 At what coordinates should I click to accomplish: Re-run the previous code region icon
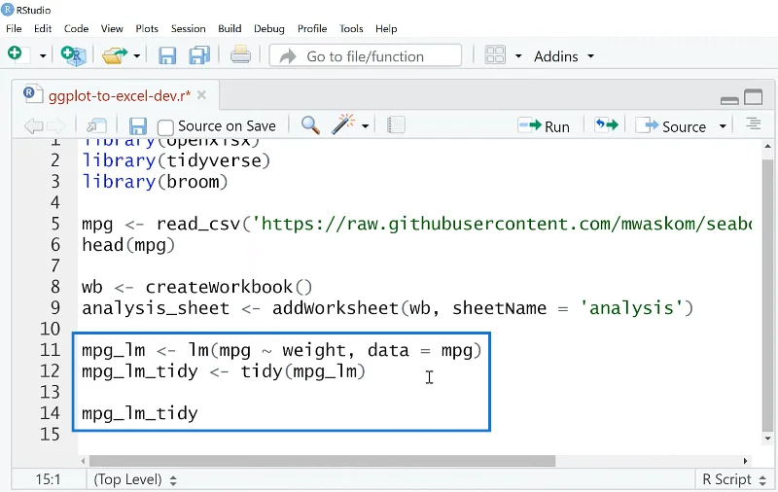pyautogui.click(x=606, y=125)
